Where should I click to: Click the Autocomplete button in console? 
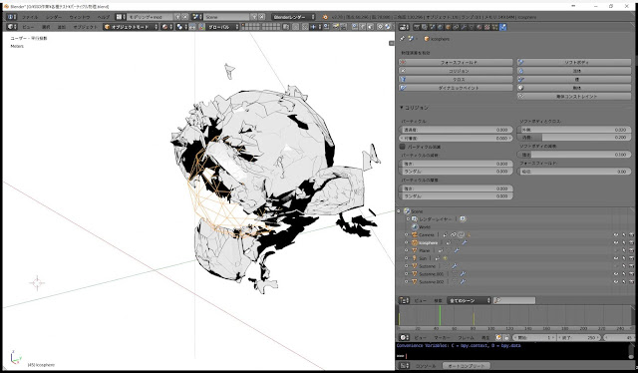pyautogui.click(x=466, y=366)
